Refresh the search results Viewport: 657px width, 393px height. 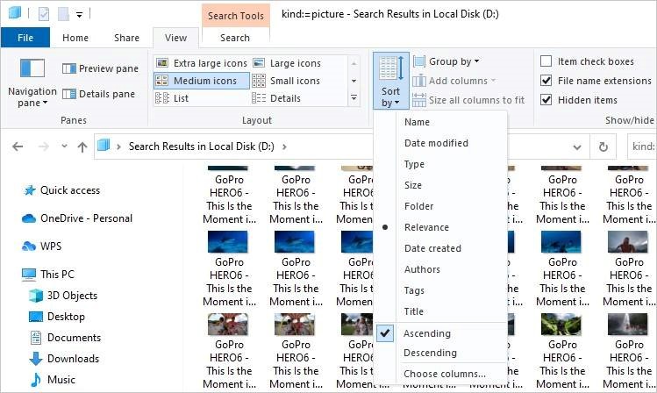(603, 147)
